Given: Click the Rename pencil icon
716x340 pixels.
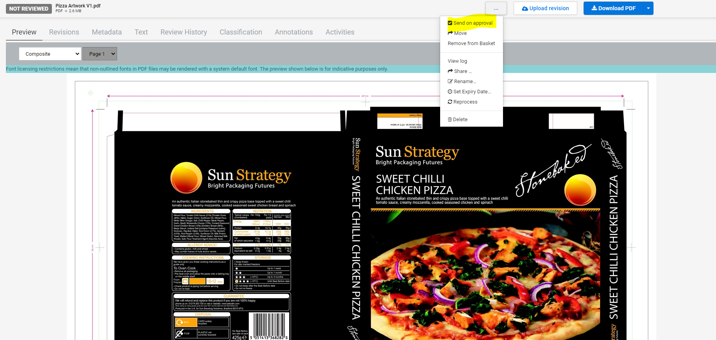Looking at the screenshot, I should coord(450,81).
